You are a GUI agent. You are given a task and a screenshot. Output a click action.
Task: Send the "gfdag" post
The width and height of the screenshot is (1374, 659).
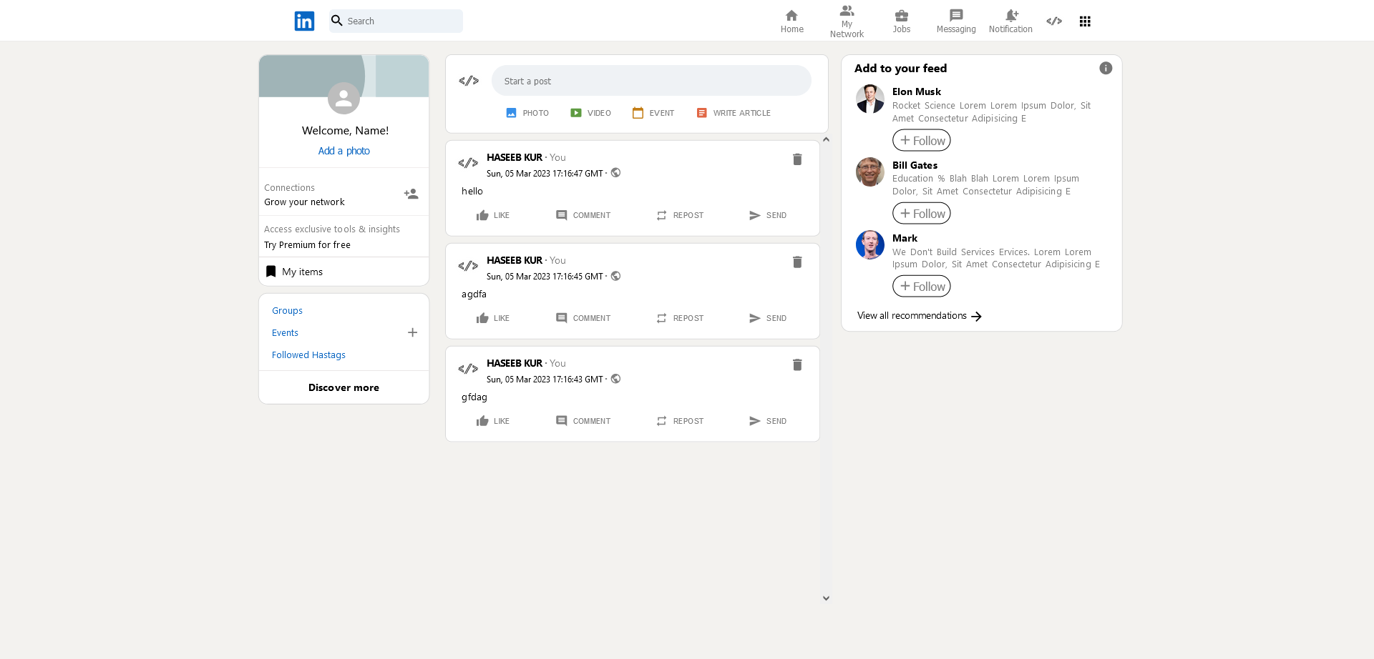tap(767, 421)
